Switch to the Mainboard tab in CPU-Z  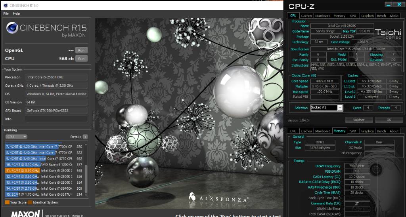tap(323, 16)
